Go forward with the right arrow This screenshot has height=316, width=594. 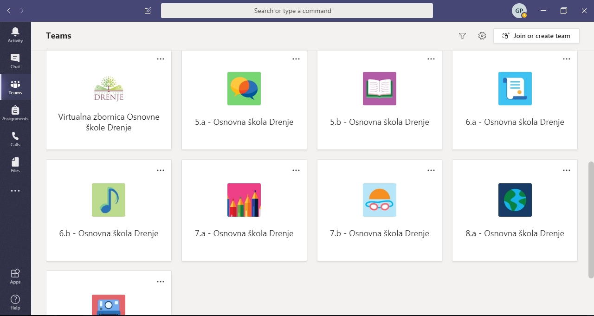pos(22,11)
